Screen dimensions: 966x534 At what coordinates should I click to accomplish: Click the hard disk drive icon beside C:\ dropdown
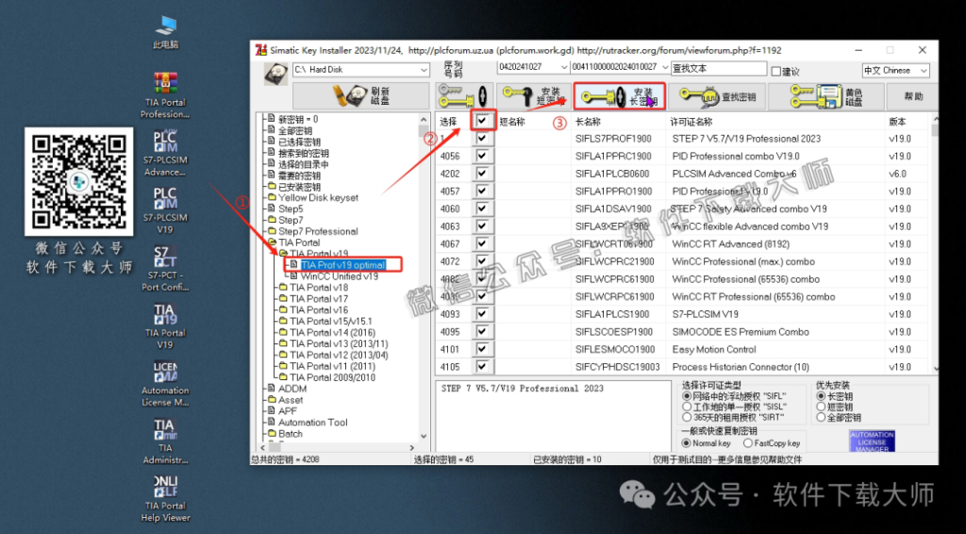pos(275,73)
